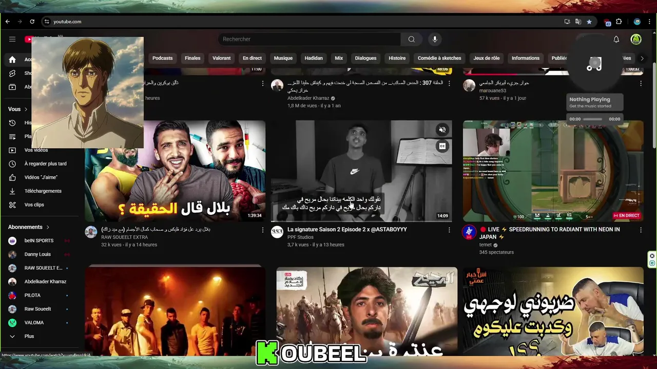Open beIN SPORTS channel subscription

[38, 240]
